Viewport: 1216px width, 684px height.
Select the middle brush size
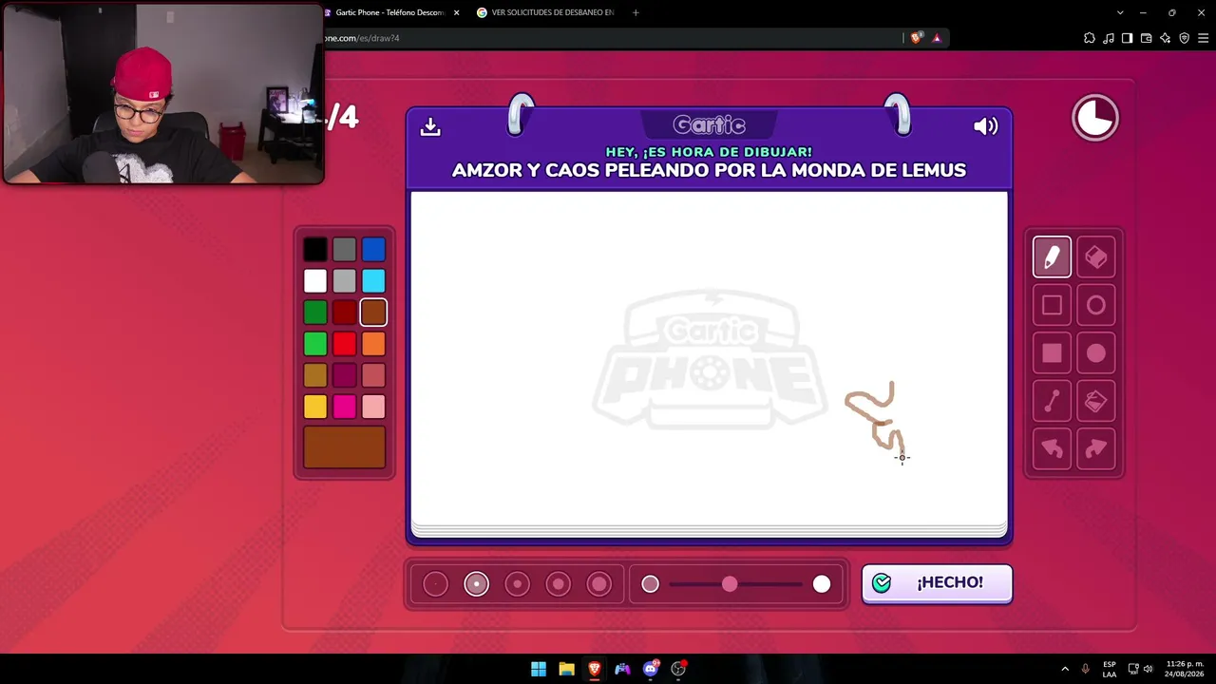pos(518,584)
